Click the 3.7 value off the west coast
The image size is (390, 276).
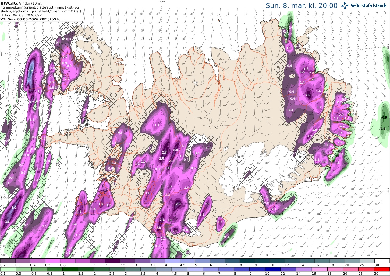pyautogui.click(x=31, y=102)
